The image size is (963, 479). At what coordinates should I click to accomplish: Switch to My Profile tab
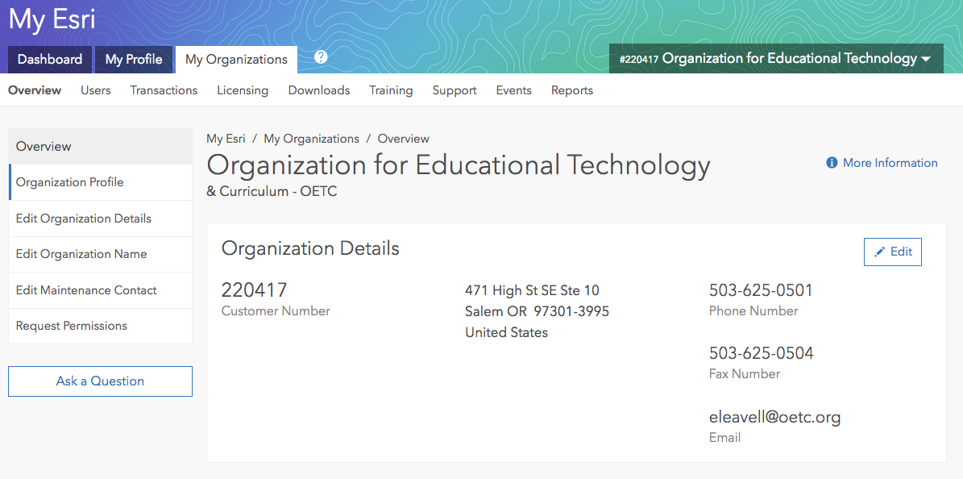134,60
